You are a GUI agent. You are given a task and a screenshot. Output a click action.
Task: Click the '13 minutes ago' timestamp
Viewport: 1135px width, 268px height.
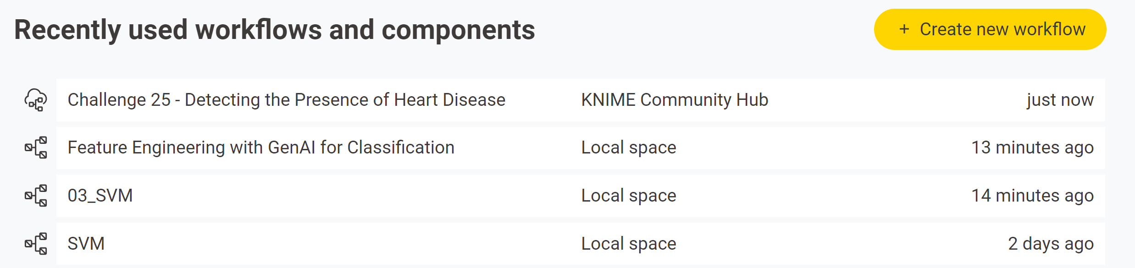(1033, 148)
